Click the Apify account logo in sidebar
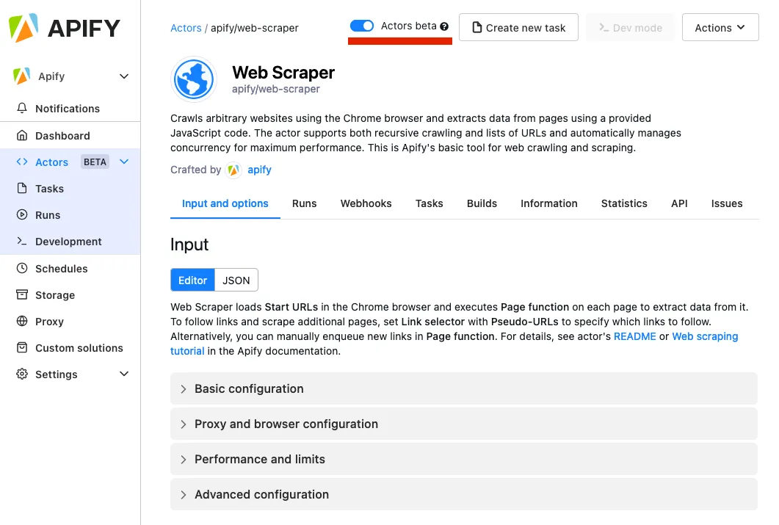779x525 pixels. (x=21, y=76)
